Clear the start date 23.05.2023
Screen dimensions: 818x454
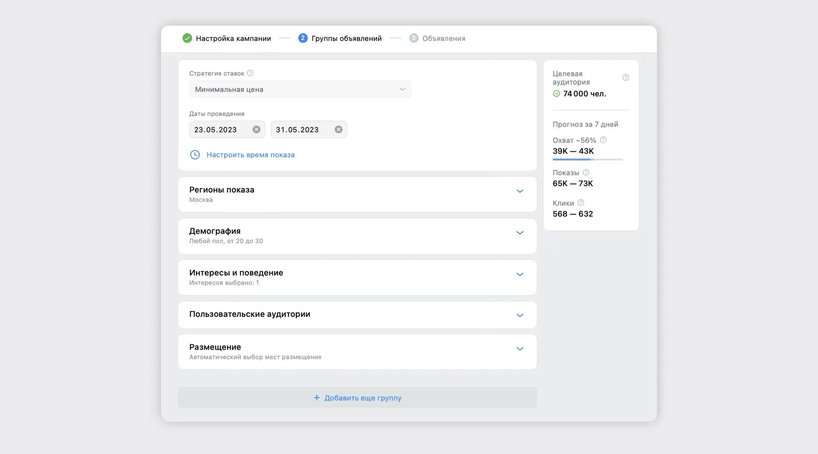(256, 129)
